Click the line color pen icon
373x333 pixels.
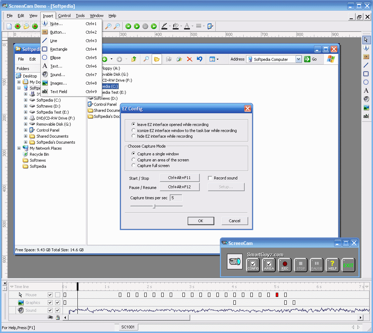click(x=164, y=26)
